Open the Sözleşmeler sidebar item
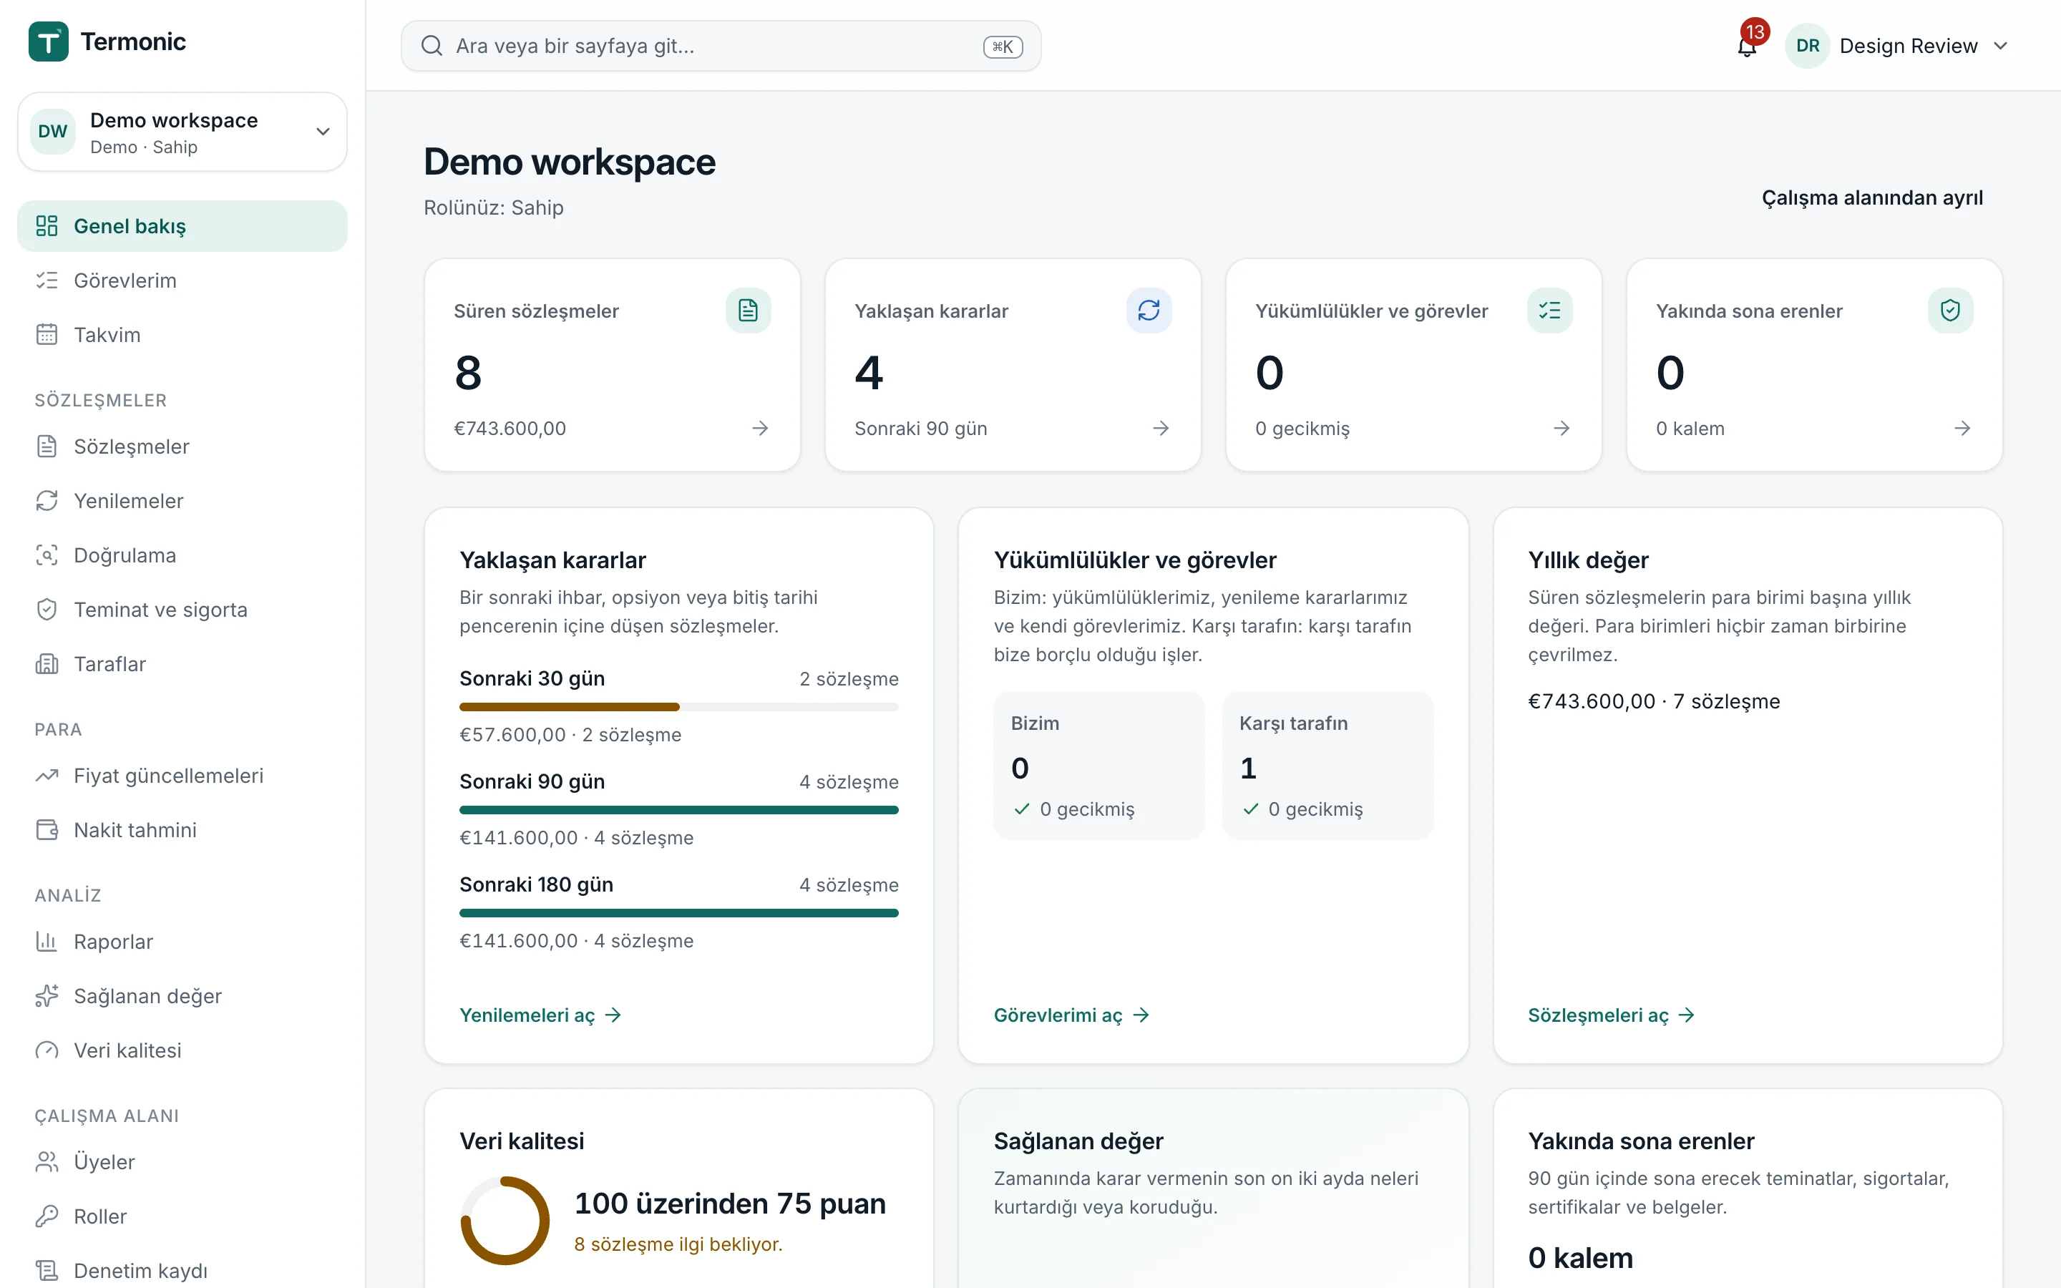Viewport: 2061px width, 1288px height. 182,447
